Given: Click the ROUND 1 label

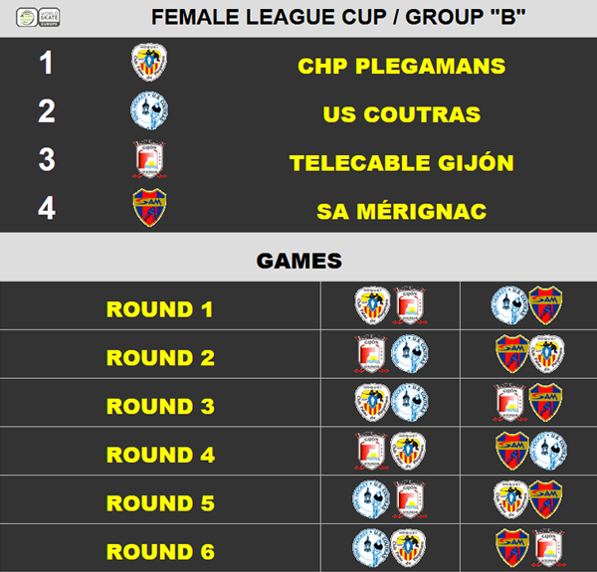Looking at the screenshot, I should (x=159, y=309).
